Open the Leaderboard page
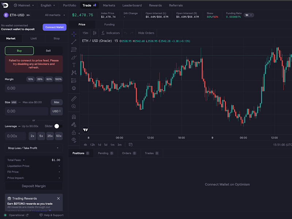 (x=132, y=5)
